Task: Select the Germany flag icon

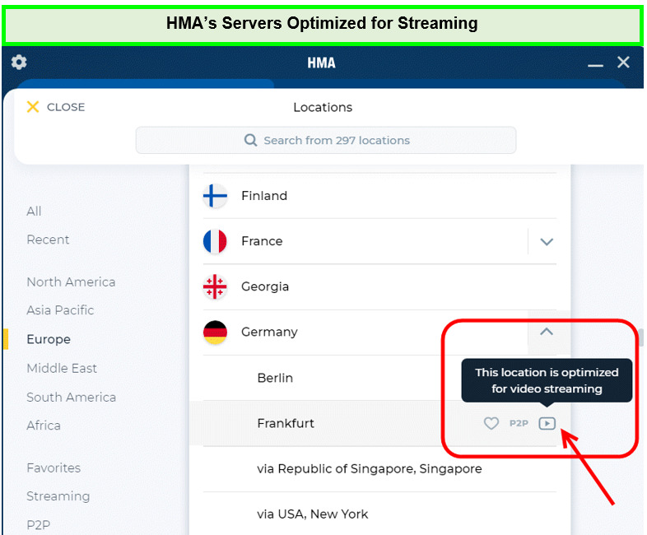Action: 215,332
